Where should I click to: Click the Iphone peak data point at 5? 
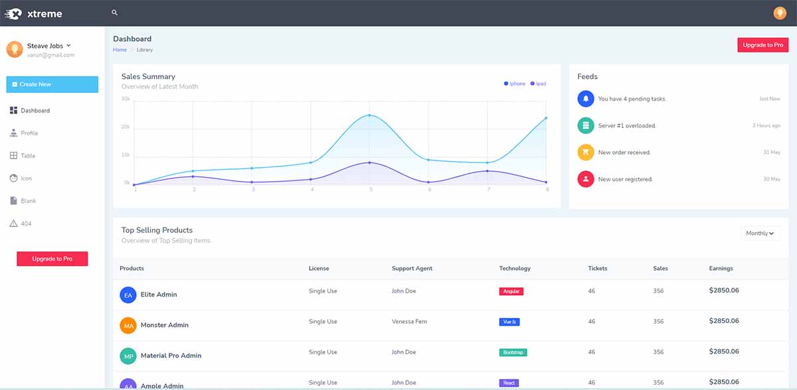click(x=370, y=115)
